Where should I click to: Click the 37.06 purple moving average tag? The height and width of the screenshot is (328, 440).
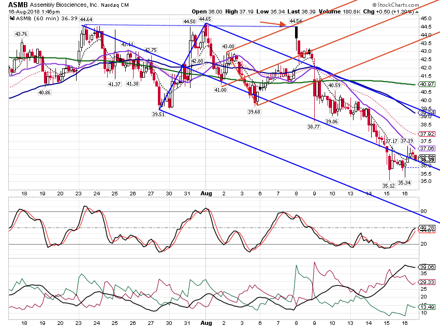pyautogui.click(x=427, y=148)
